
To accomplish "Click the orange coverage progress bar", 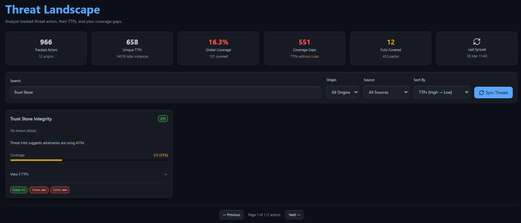I will (x=36, y=160).
